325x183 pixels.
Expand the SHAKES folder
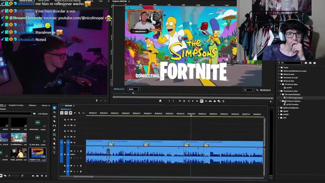(279, 114)
